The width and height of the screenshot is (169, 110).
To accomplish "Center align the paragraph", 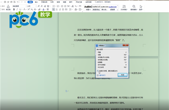I will pos(57,10).
